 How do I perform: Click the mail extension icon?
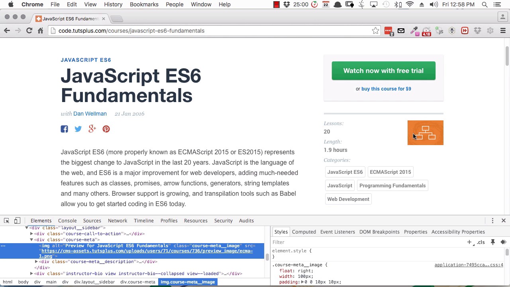401,31
